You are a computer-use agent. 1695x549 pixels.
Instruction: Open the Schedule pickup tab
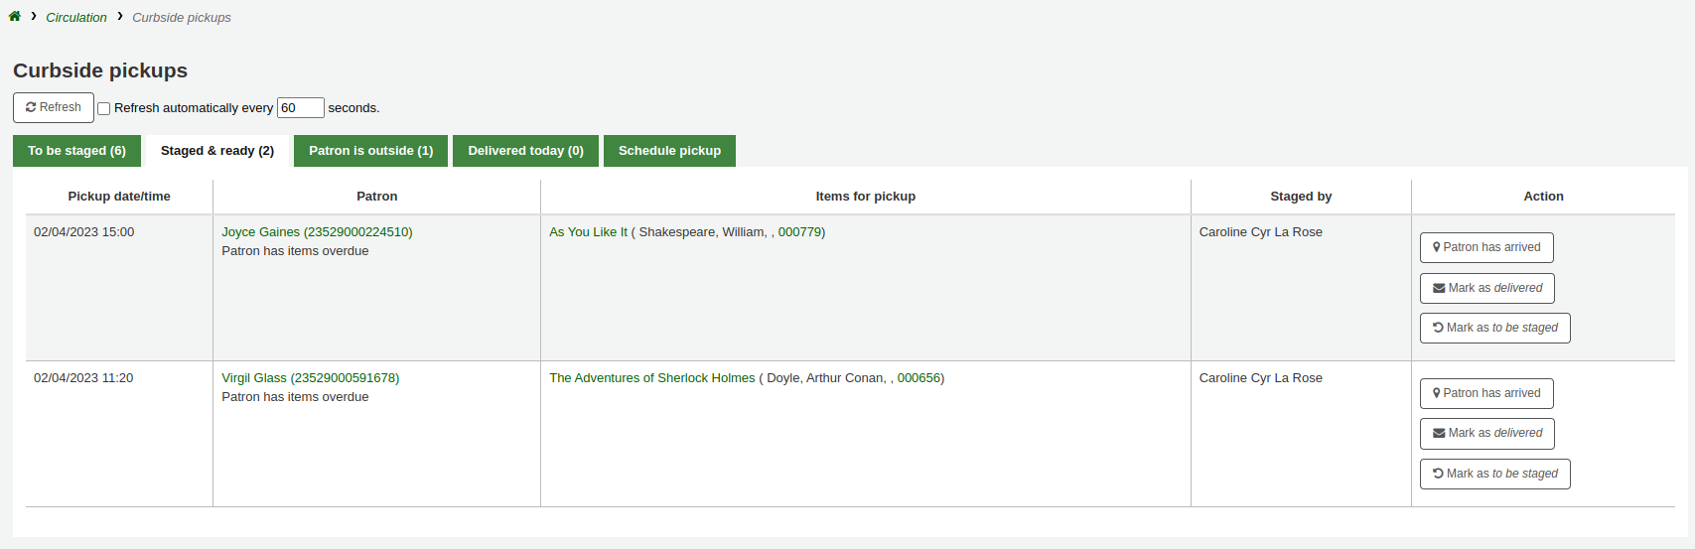tap(669, 151)
